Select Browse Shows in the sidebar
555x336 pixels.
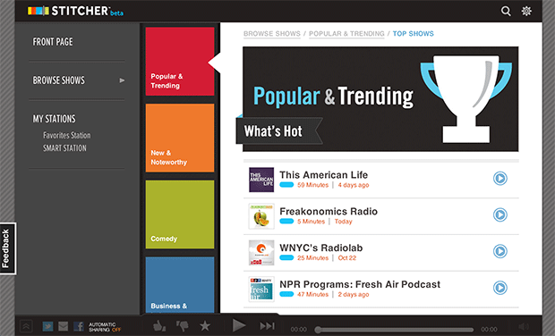[x=59, y=80]
